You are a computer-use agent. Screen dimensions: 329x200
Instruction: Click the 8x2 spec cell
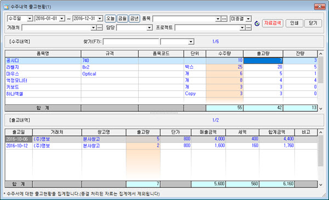tap(110, 67)
